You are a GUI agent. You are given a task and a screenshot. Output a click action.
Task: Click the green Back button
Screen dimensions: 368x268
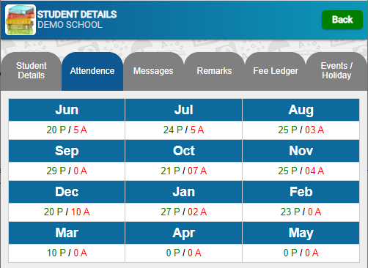(342, 20)
